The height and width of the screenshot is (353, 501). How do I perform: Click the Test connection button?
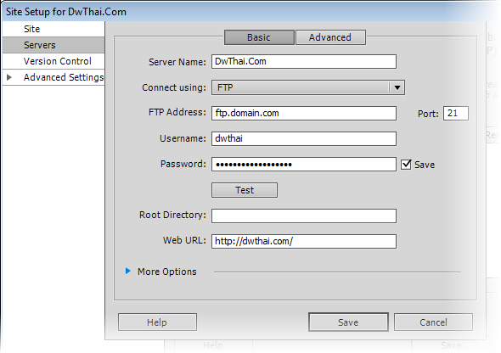[245, 190]
